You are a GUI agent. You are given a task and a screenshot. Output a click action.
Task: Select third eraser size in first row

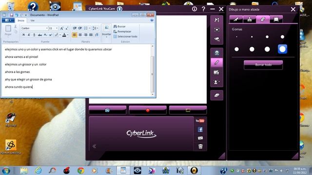(267, 37)
